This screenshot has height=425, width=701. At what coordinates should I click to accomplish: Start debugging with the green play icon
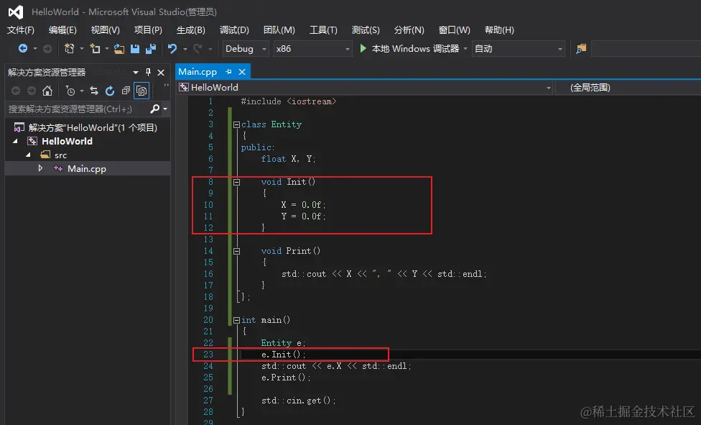[x=363, y=48]
